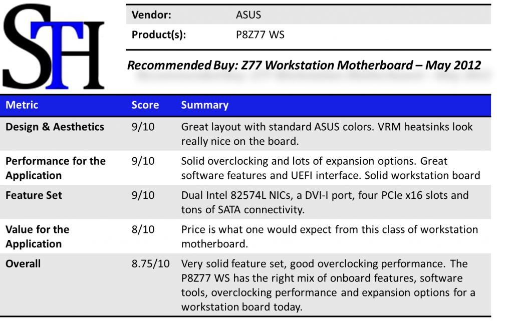Image resolution: width=513 pixels, height=321 pixels.
Task: Select the ASUS vendor name
Action: pyautogui.click(x=248, y=15)
